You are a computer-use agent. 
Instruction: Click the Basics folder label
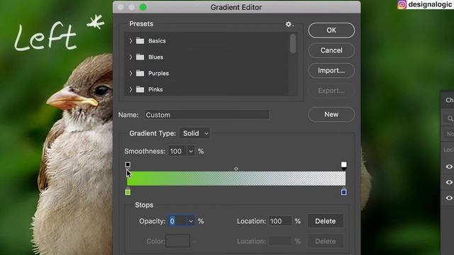pyautogui.click(x=157, y=41)
